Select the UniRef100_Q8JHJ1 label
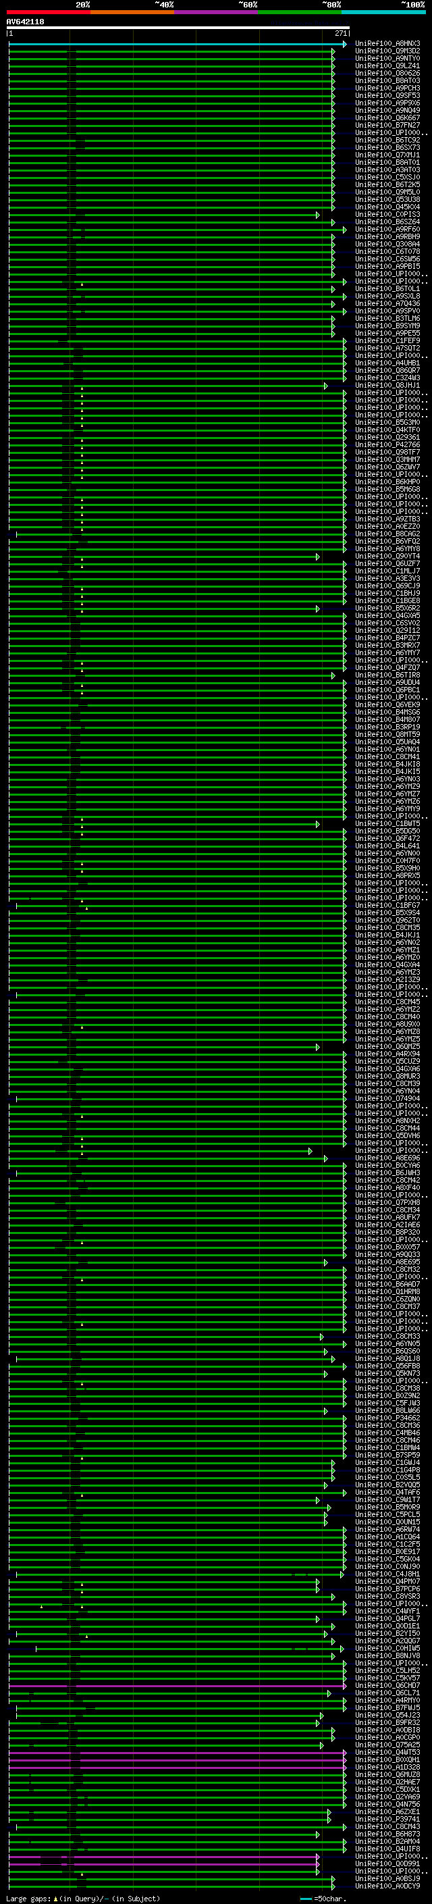Image resolution: width=432 pixels, height=1904 pixels. (x=387, y=385)
